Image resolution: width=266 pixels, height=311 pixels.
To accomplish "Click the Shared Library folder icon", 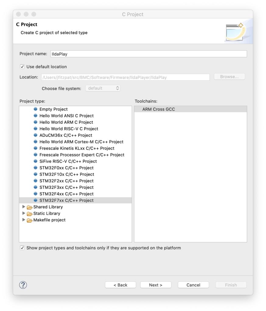I will (30, 207).
